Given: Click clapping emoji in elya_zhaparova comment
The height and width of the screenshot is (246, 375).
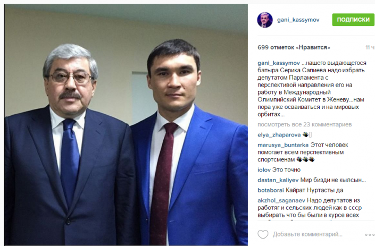Looking at the screenshot, I should coord(305,134).
